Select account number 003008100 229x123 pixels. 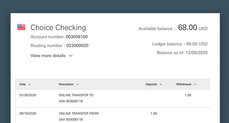tap(77, 37)
